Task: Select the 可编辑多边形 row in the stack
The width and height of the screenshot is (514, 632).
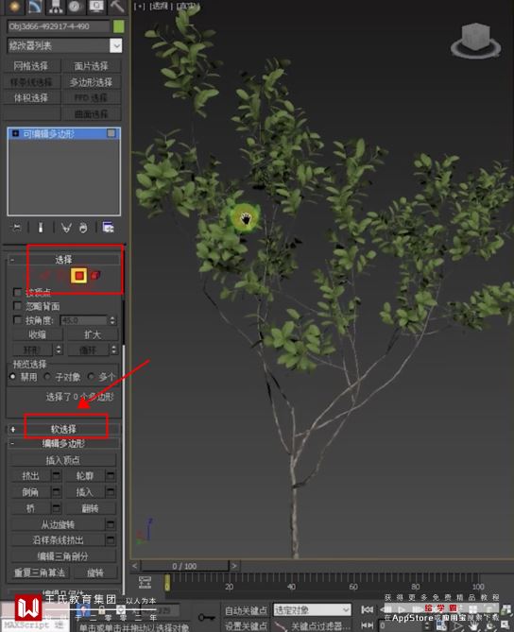Action: 63,133
